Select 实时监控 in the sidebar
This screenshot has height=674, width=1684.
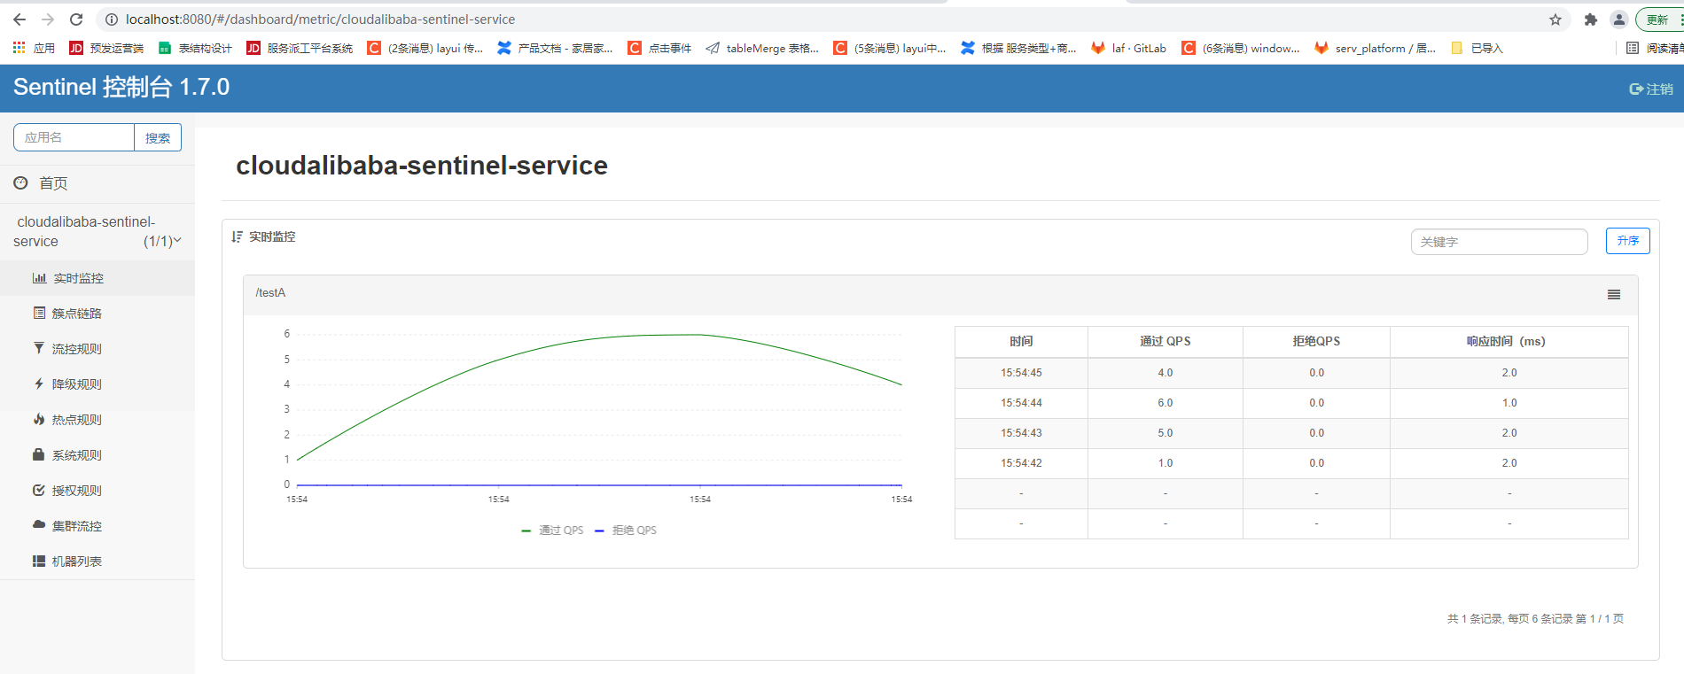(97, 278)
